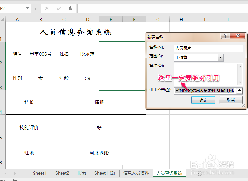
Task: Click the 确定 button
Action: coord(203,100)
